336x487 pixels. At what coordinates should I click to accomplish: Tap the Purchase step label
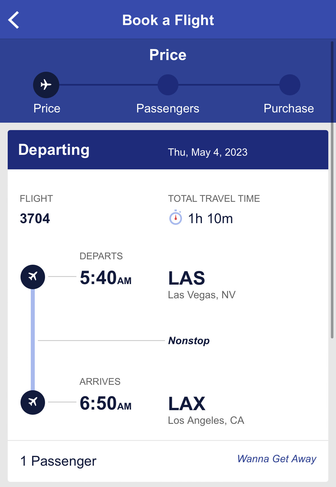(288, 108)
